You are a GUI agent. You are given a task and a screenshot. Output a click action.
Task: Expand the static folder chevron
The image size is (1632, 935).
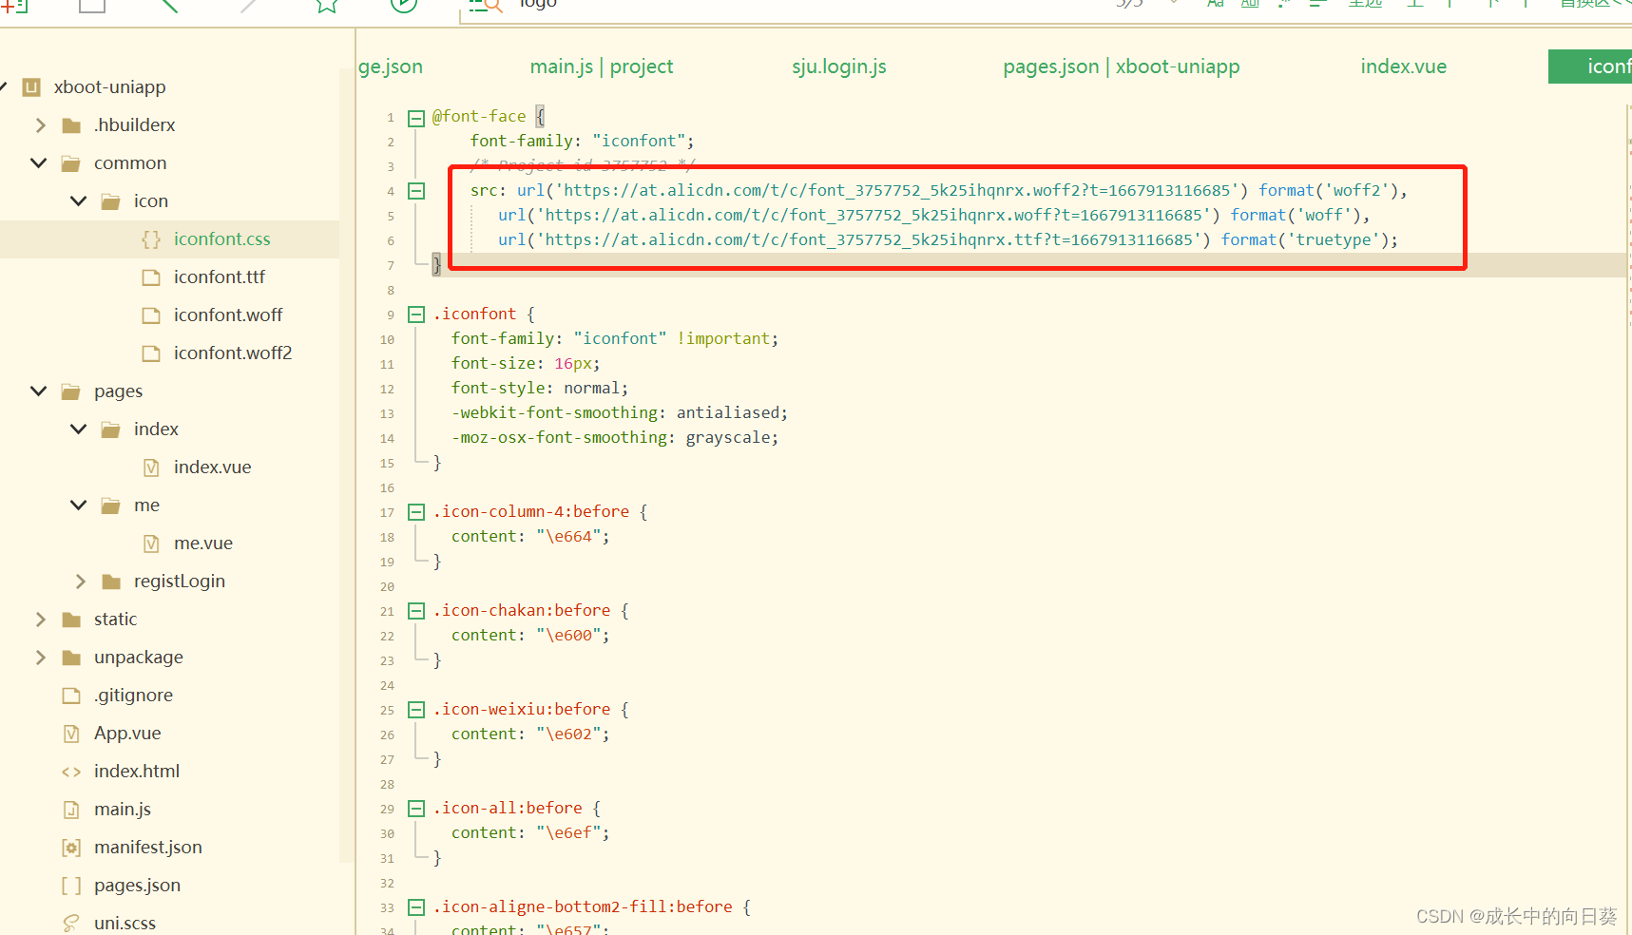click(x=40, y=620)
